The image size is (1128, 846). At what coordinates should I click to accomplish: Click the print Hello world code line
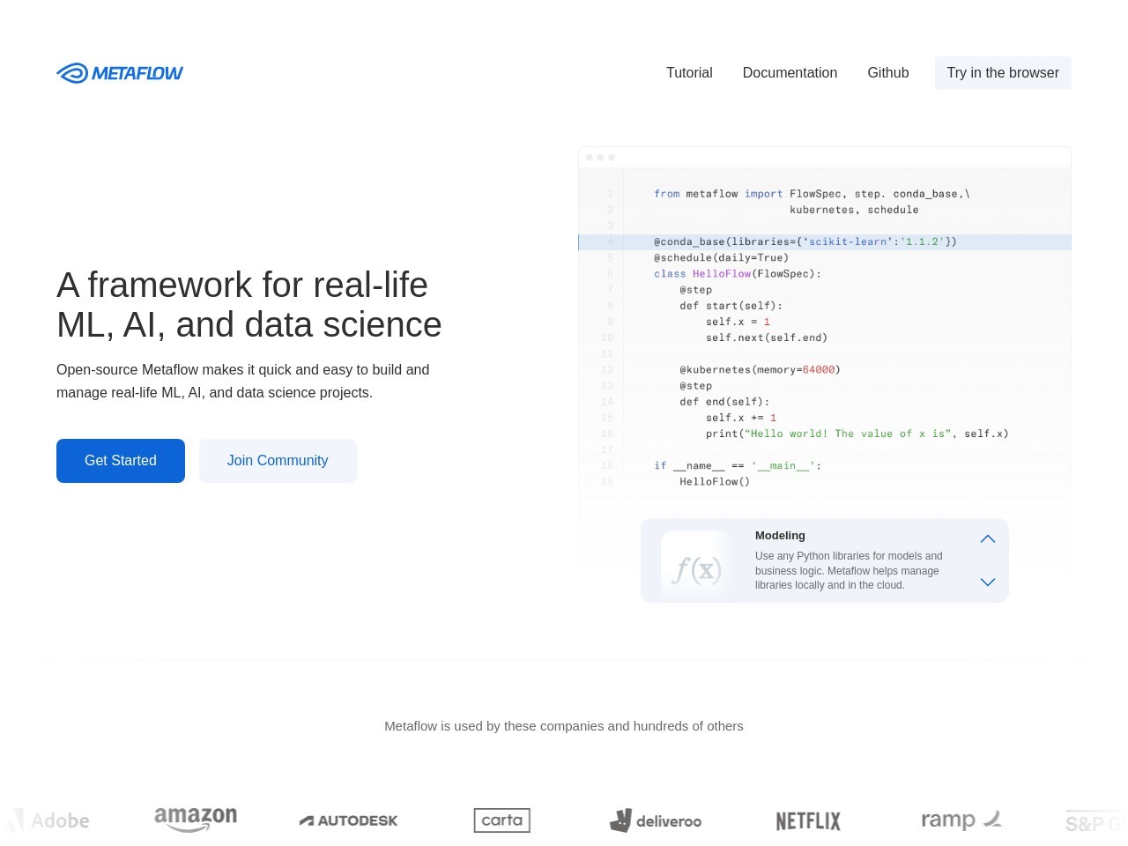tap(857, 434)
